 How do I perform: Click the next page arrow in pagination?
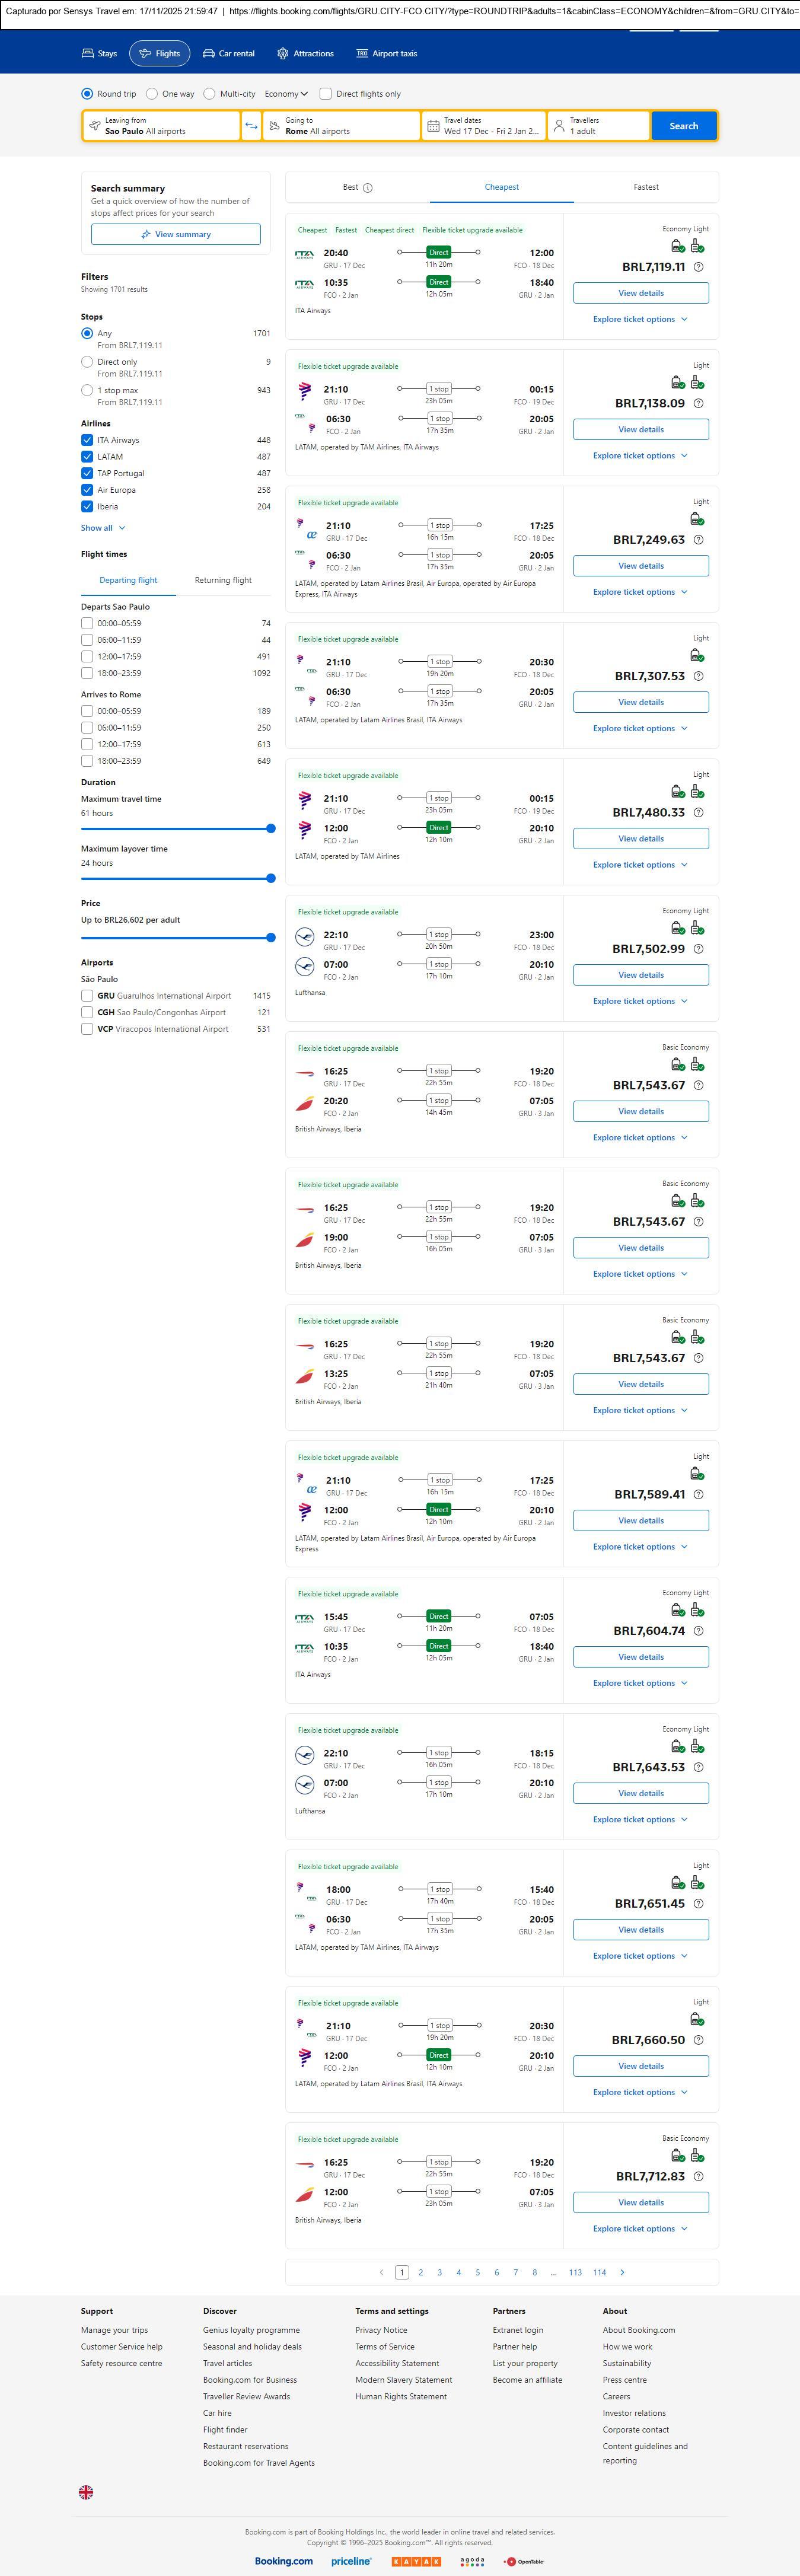tap(622, 2272)
